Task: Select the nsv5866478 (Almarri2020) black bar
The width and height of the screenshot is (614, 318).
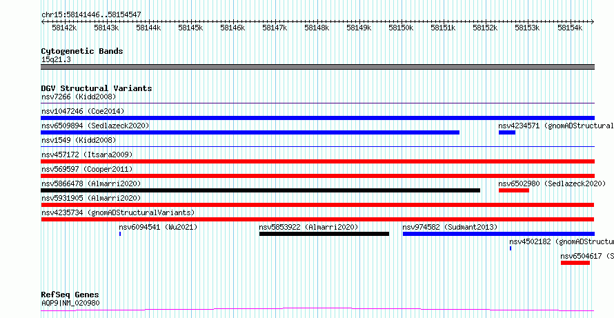Action: (260, 190)
